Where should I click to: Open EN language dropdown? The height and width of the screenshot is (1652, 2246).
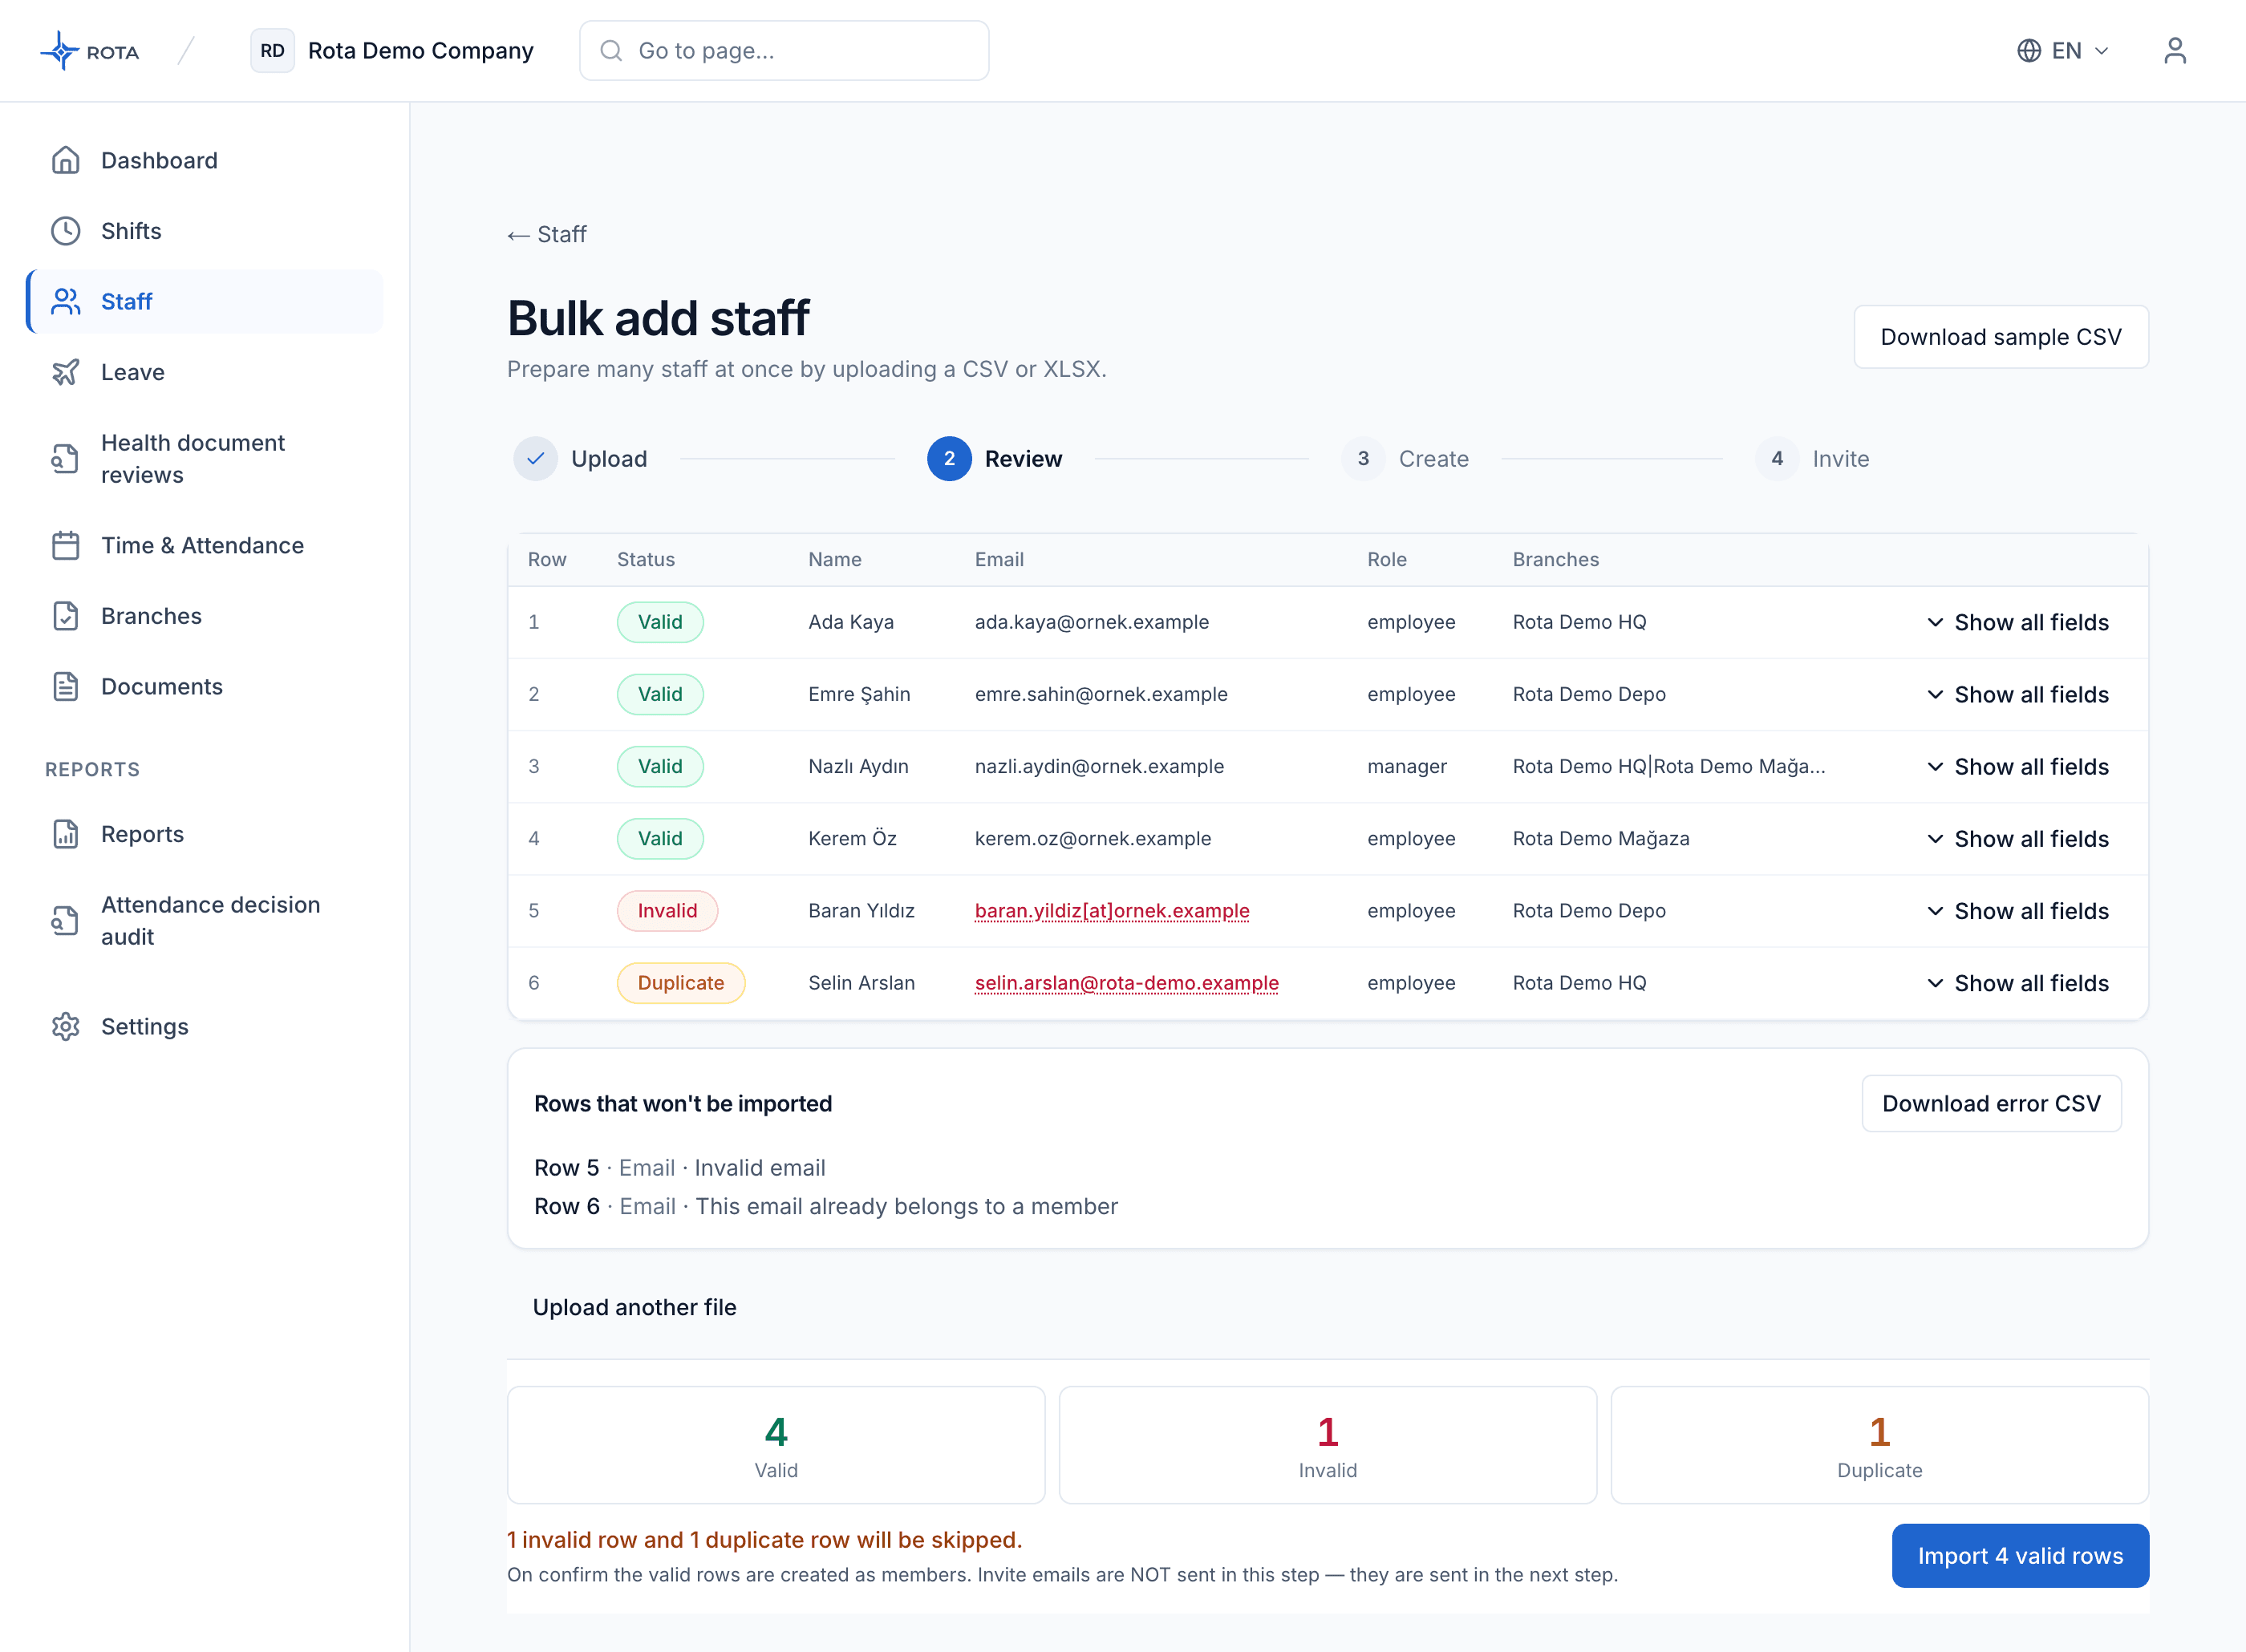click(2063, 51)
